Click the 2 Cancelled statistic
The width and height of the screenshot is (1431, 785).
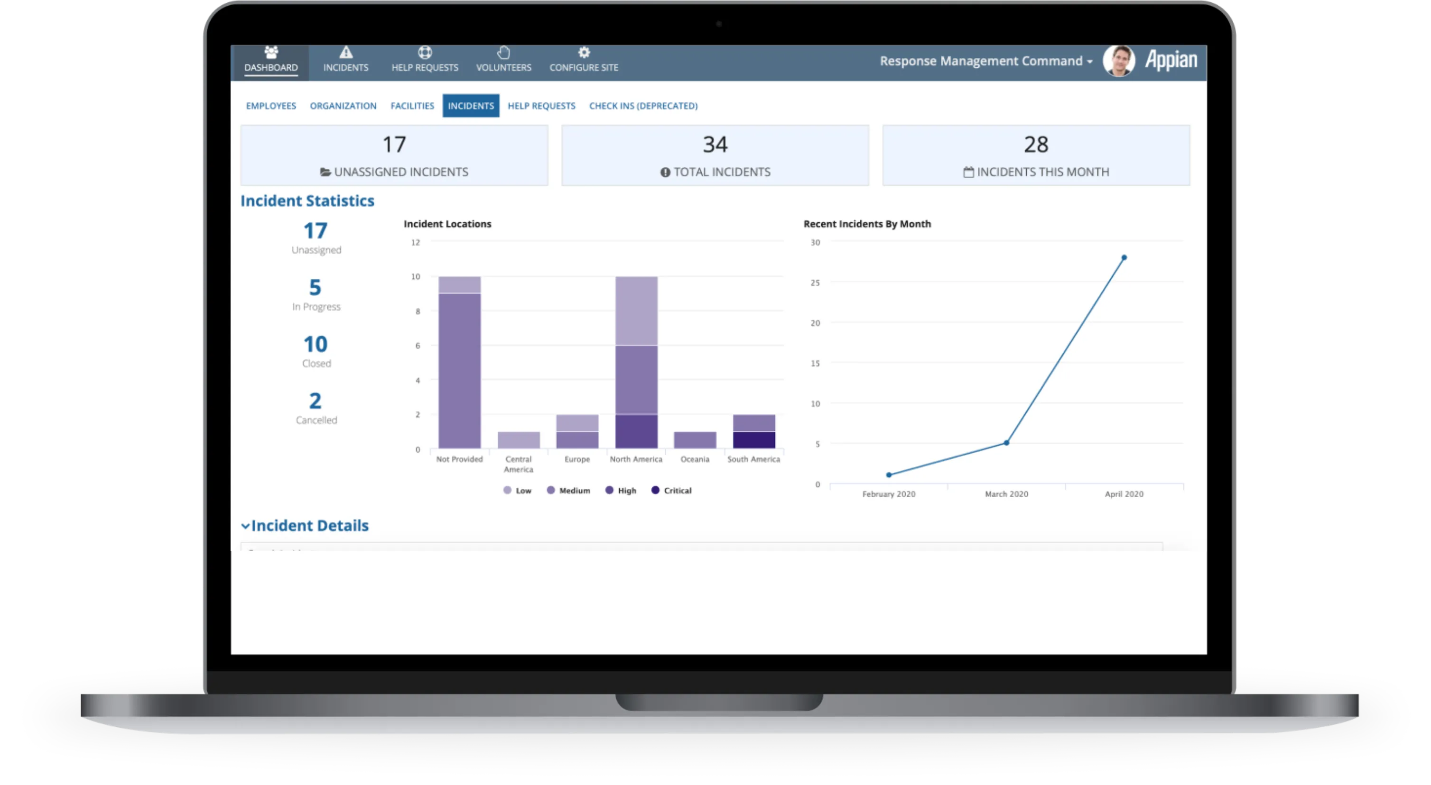coord(316,408)
